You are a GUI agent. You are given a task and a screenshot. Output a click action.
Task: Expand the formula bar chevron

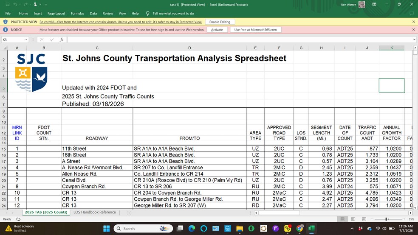(414, 39)
